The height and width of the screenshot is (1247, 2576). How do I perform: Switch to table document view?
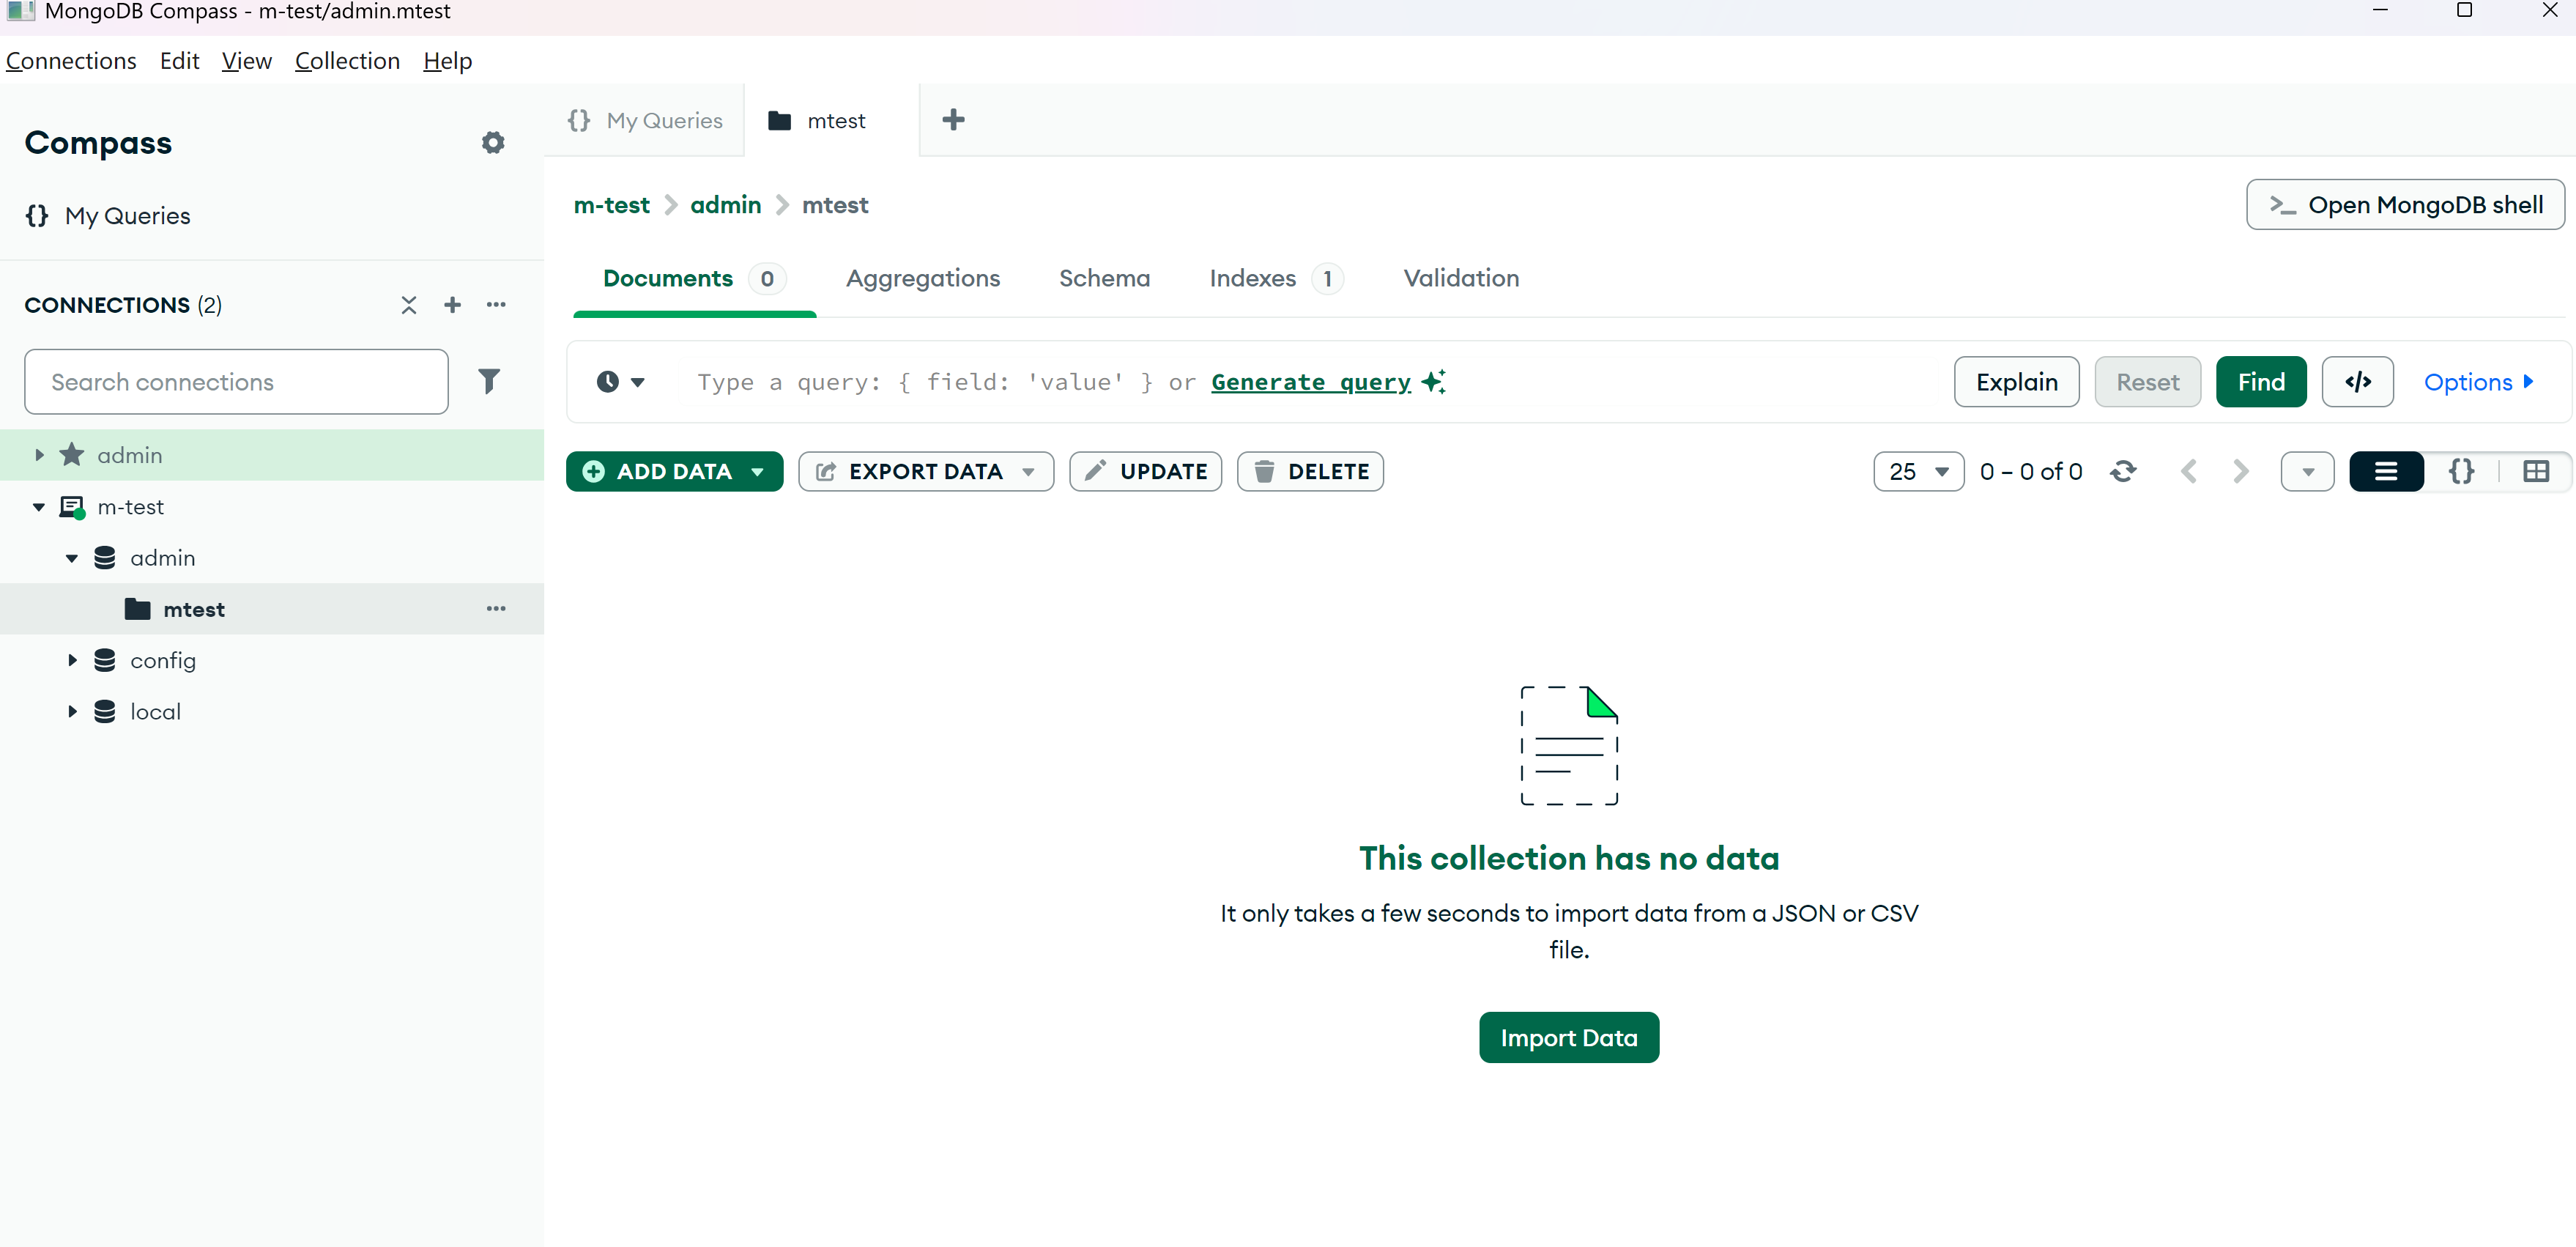coord(2535,471)
